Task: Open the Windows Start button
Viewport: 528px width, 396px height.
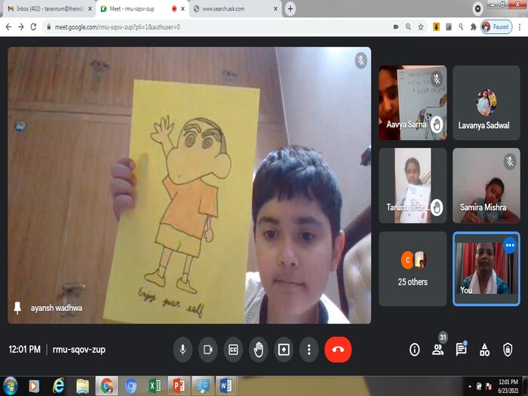Action: click(10, 386)
